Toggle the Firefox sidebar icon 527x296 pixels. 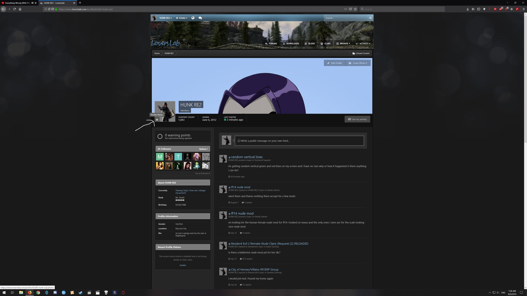479,9
